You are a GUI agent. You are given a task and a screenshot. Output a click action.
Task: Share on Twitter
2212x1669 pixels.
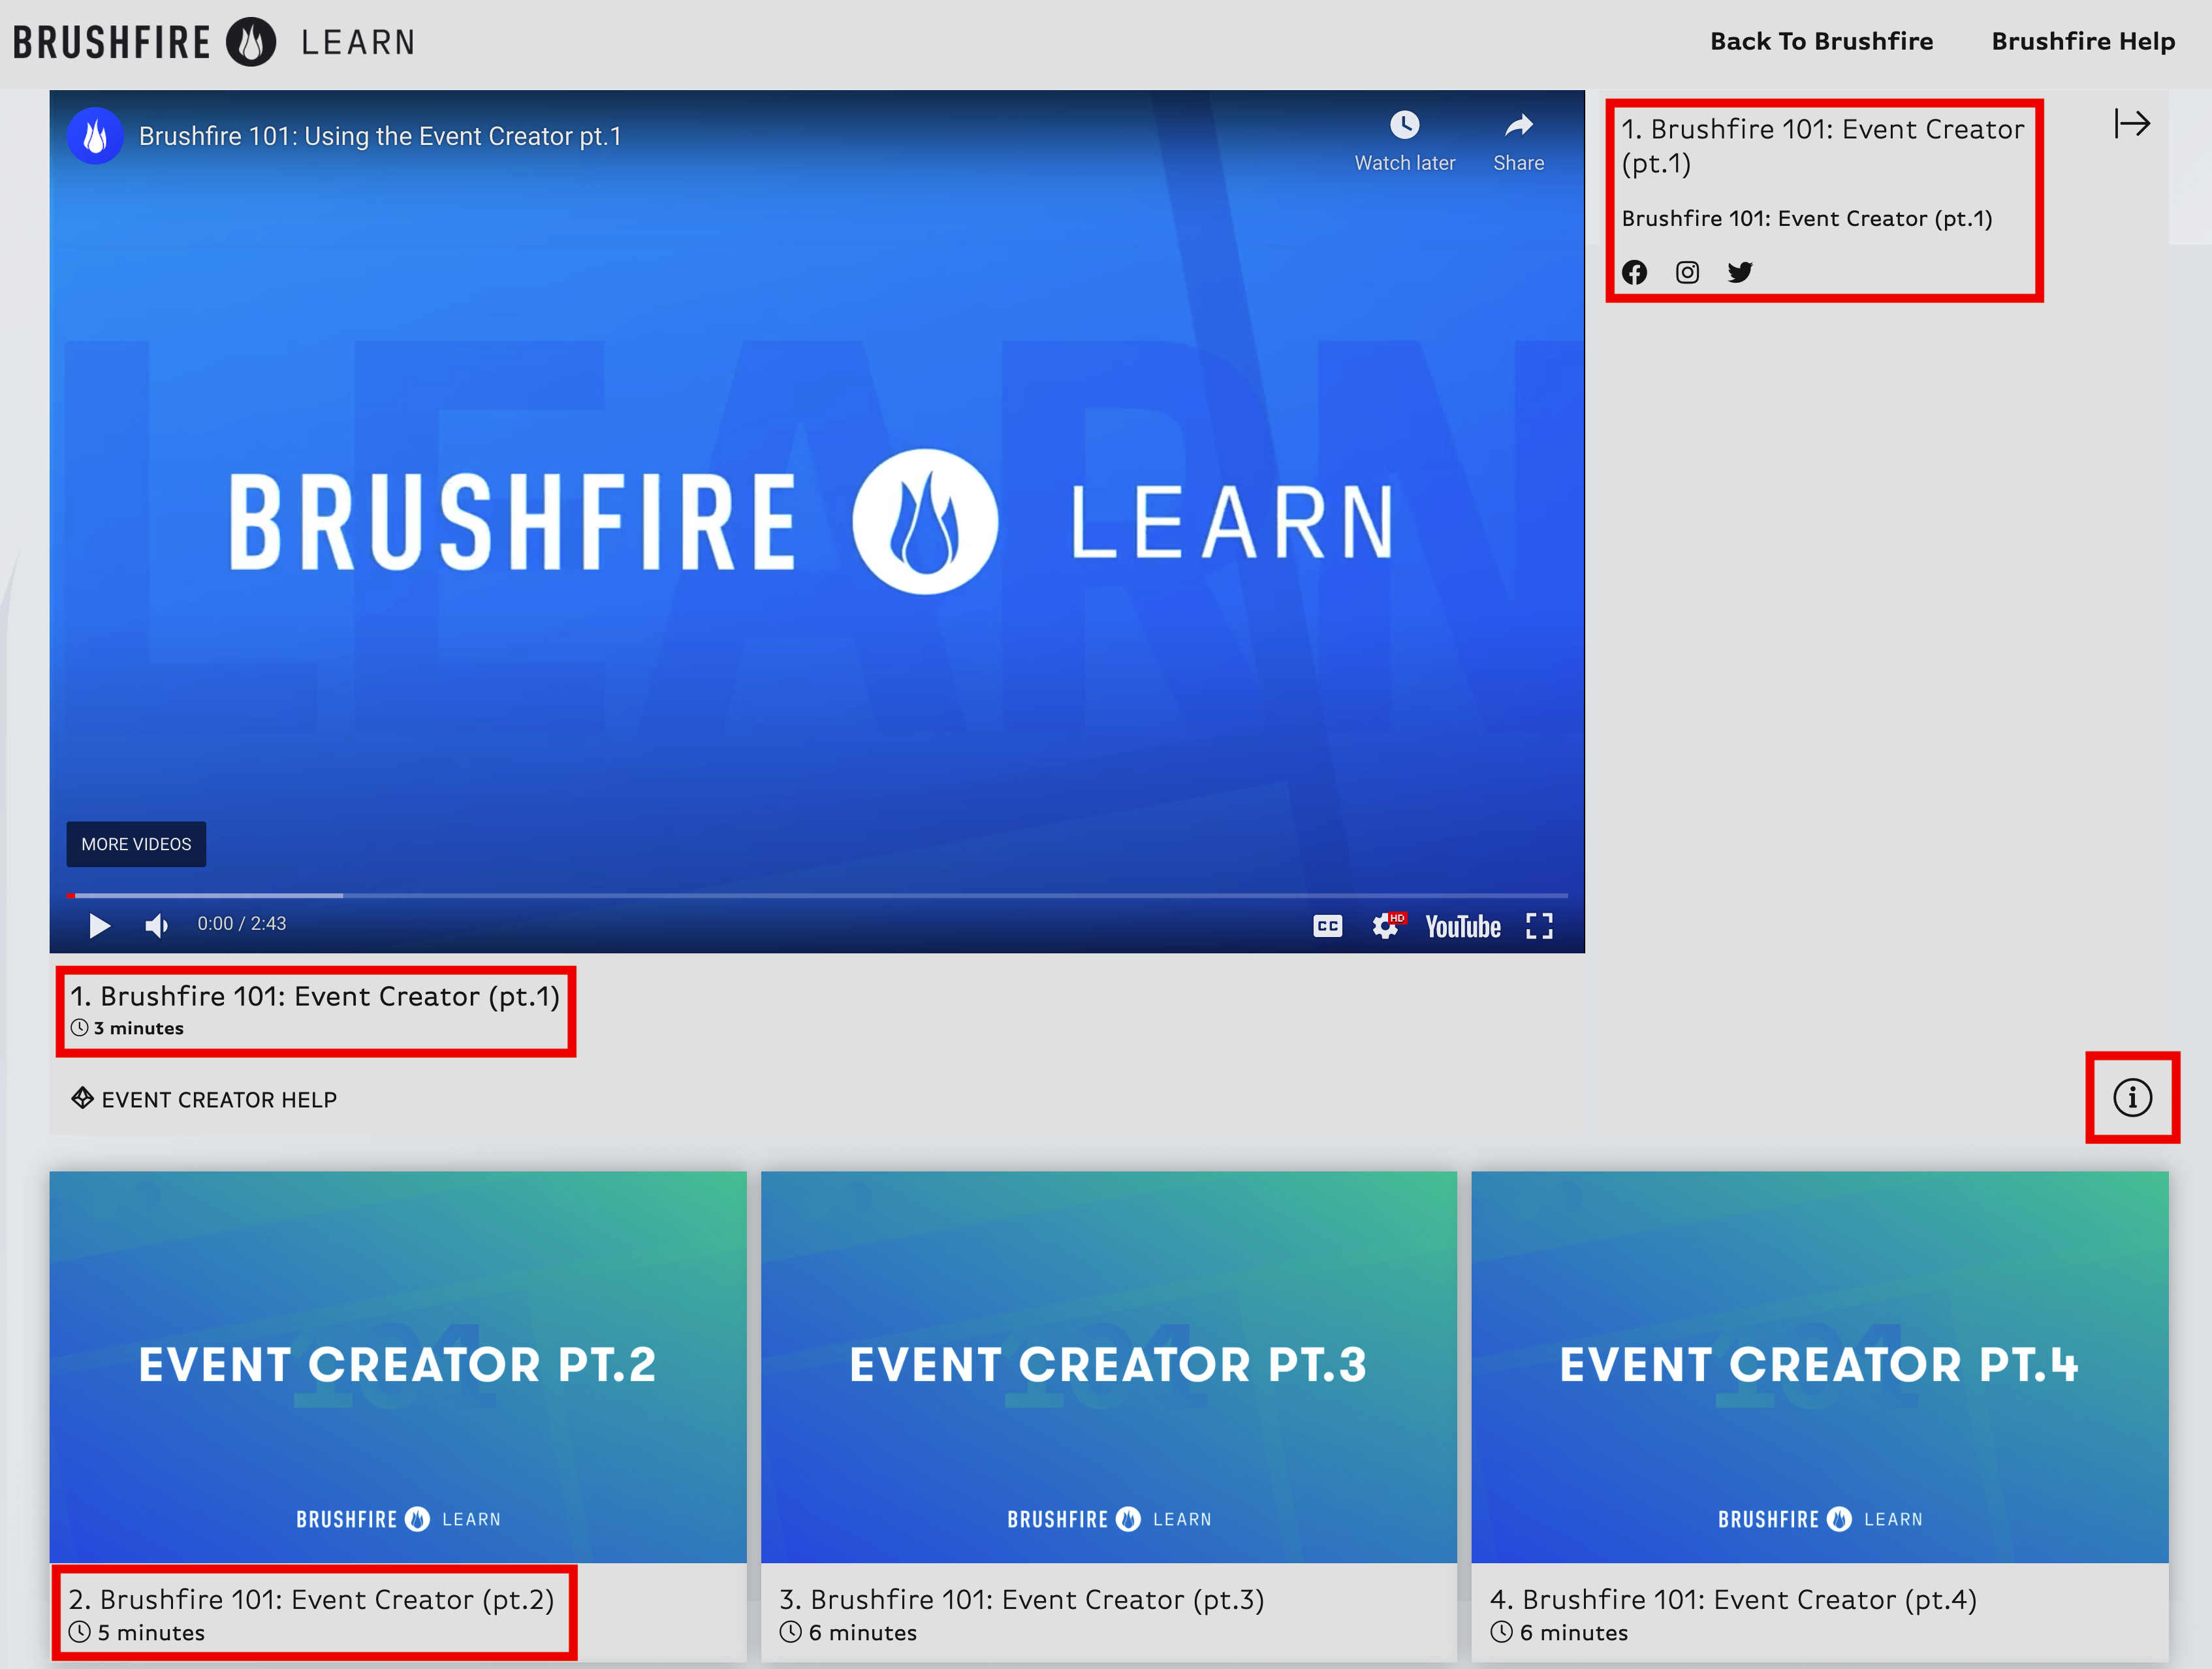point(1740,272)
